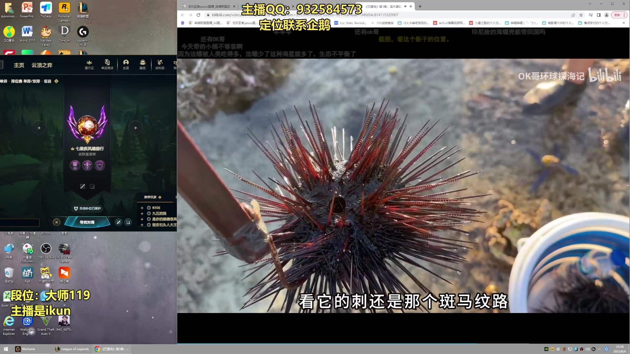
Task: Switch to the 云顶之弈 tab
Action: 42,65
